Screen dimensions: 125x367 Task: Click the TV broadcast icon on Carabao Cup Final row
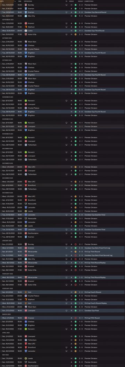pos(66,310)
